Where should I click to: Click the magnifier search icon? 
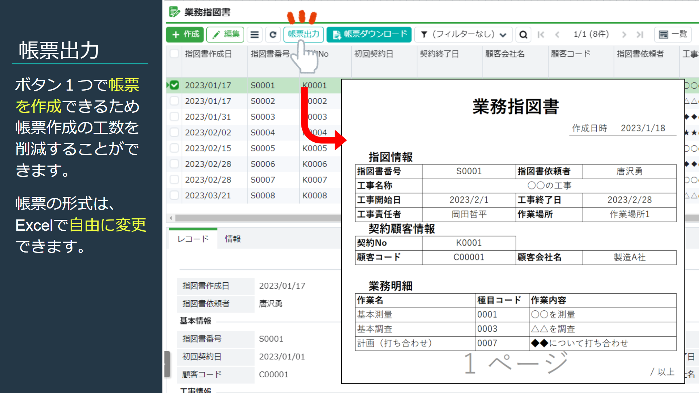[x=523, y=35]
